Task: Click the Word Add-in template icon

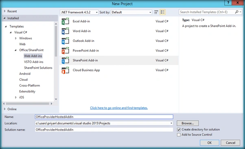Action: [65, 31]
